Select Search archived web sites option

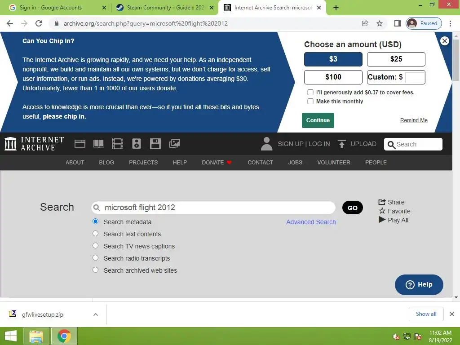pyautogui.click(x=95, y=270)
